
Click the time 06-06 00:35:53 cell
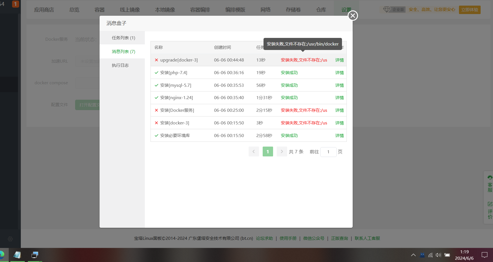[229, 85]
